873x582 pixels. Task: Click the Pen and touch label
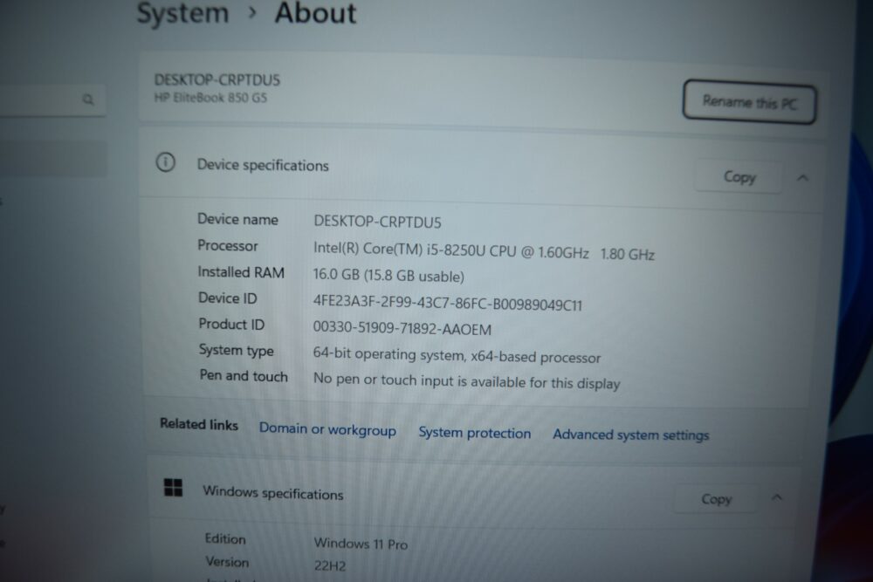[244, 376]
